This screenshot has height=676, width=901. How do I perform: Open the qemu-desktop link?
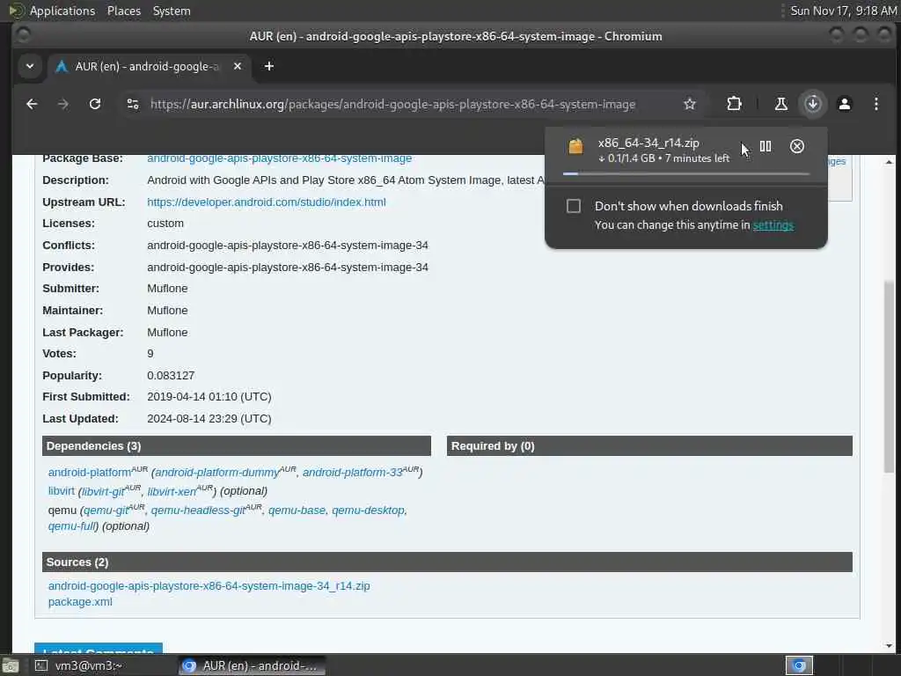tap(368, 511)
